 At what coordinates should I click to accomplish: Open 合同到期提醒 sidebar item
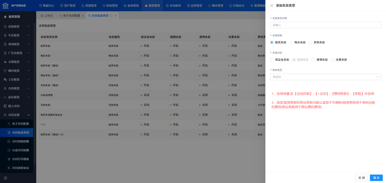(16, 142)
